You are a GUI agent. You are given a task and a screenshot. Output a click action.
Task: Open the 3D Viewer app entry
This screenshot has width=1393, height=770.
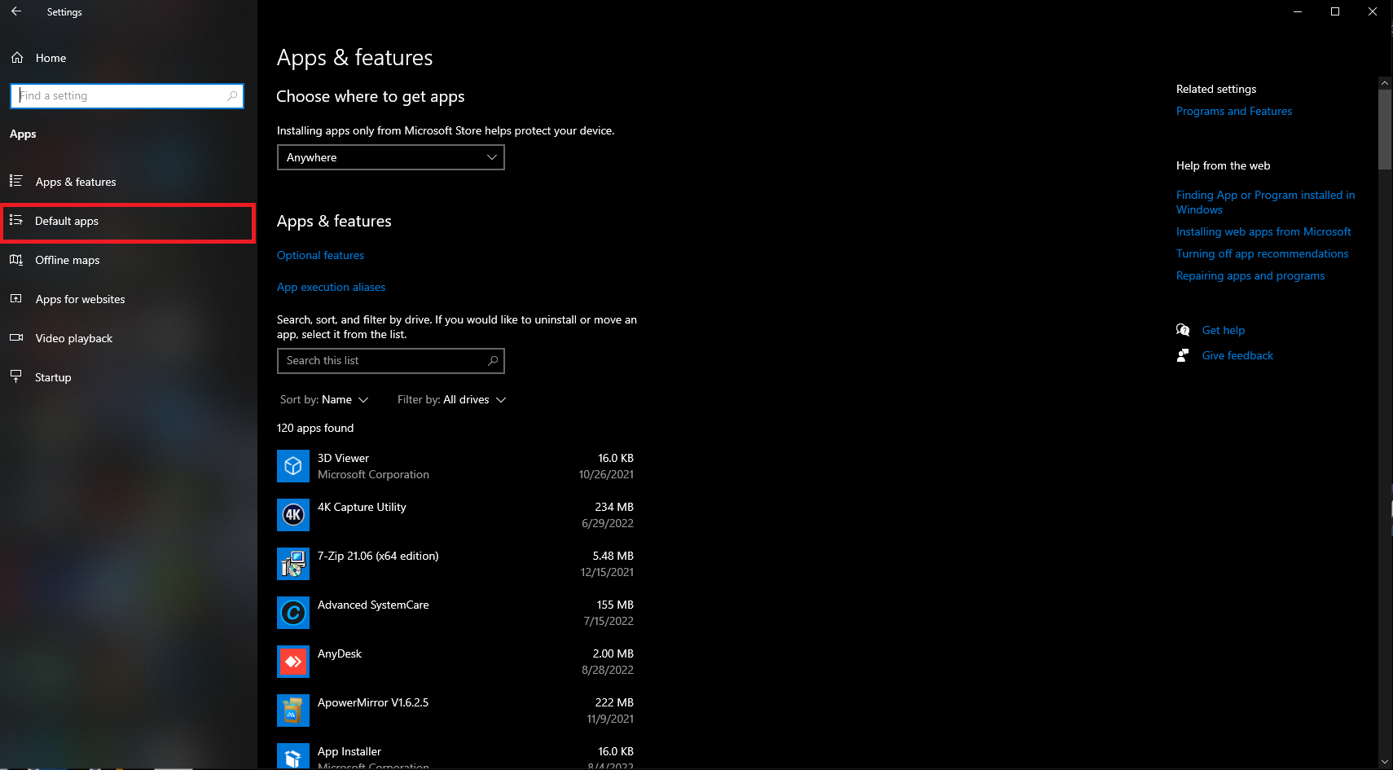(342, 465)
